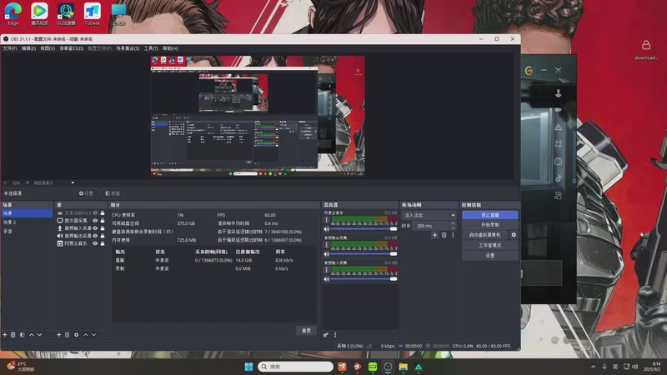This screenshot has height=375, width=667.
Task: Open 编辑(E) menu
Action: coord(28,48)
